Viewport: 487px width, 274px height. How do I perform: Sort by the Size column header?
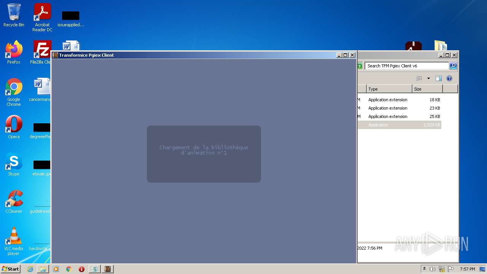pyautogui.click(x=427, y=89)
